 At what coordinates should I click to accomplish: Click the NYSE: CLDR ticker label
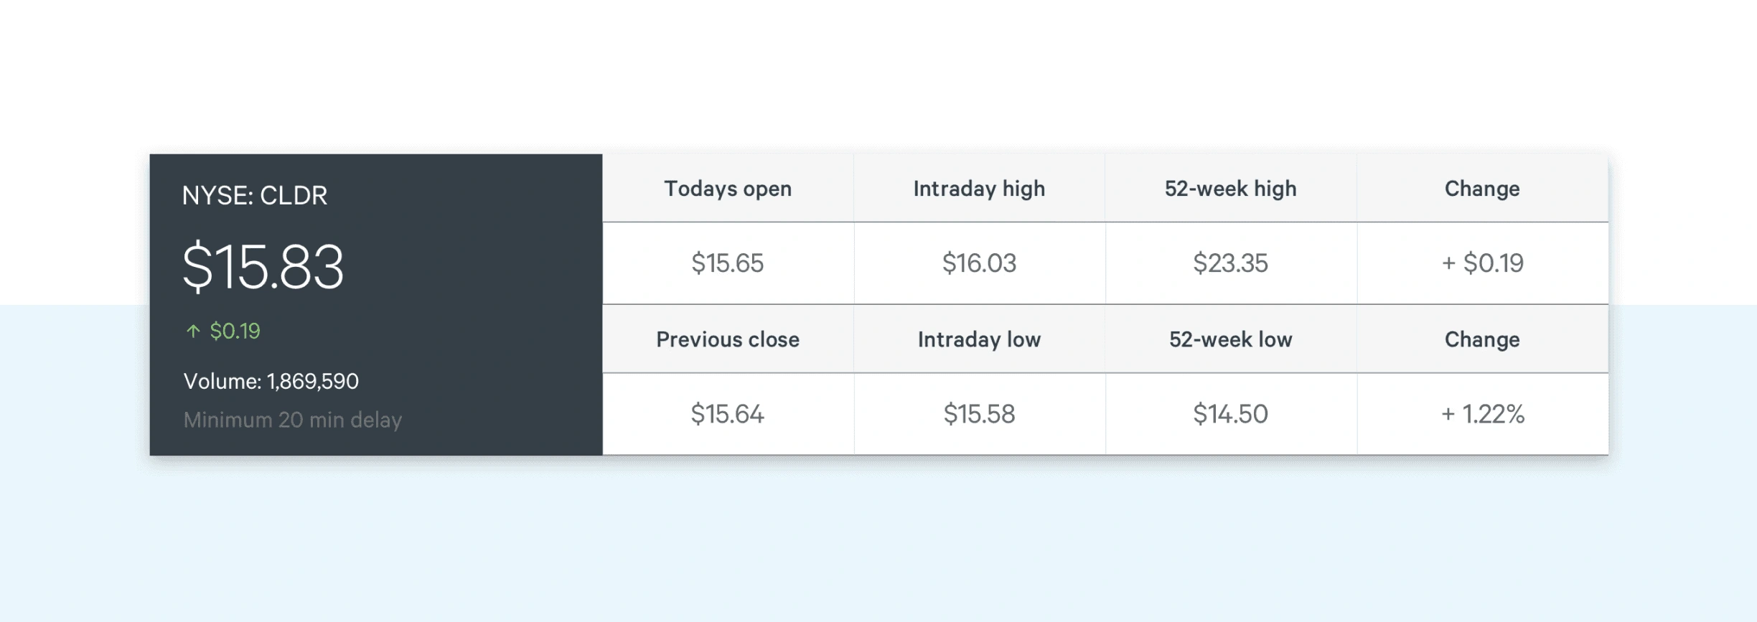pos(255,195)
